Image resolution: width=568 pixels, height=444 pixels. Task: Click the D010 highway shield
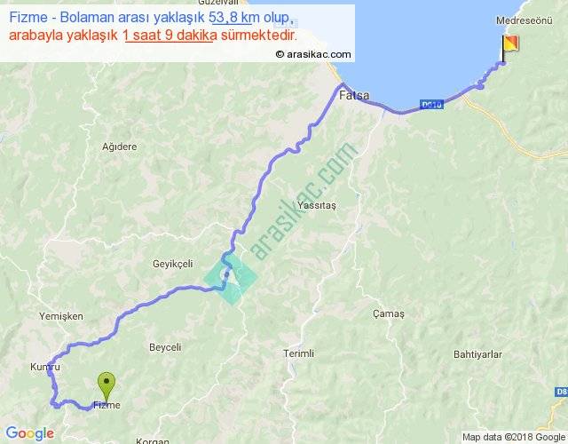click(x=432, y=105)
